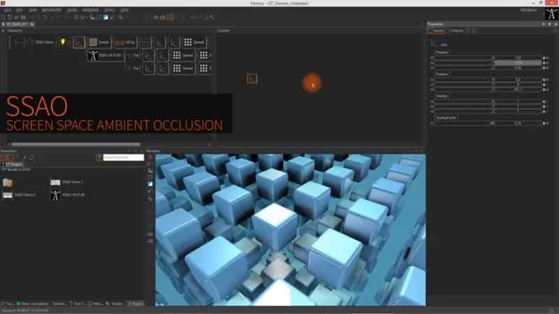
Task: Select the orange Axis node in Content editor
Action: click(x=252, y=79)
